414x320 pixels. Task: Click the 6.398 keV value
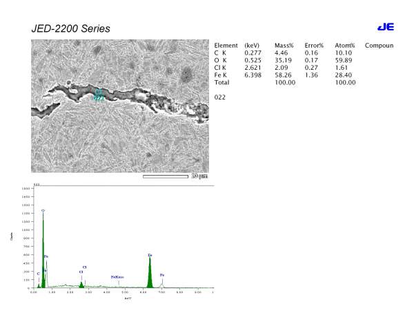point(253,75)
